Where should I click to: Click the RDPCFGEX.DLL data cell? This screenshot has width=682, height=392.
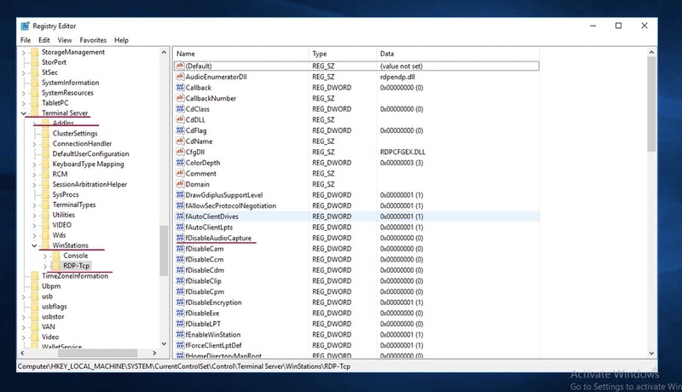pos(402,152)
